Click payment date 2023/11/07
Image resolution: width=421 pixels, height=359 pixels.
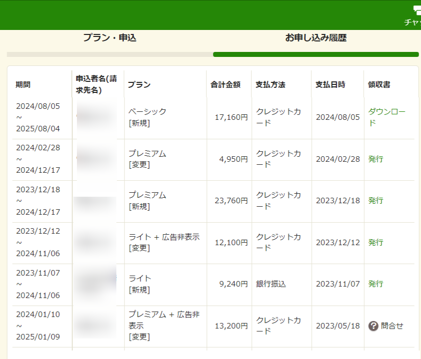(x=338, y=284)
